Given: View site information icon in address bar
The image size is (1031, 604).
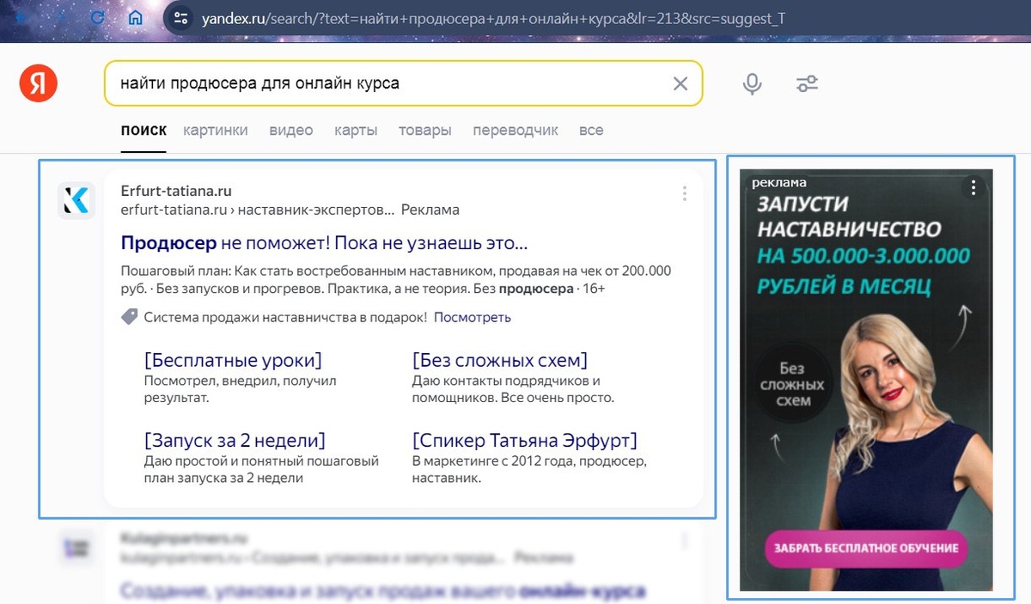Looking at the screenshot, I should (179, 17).
